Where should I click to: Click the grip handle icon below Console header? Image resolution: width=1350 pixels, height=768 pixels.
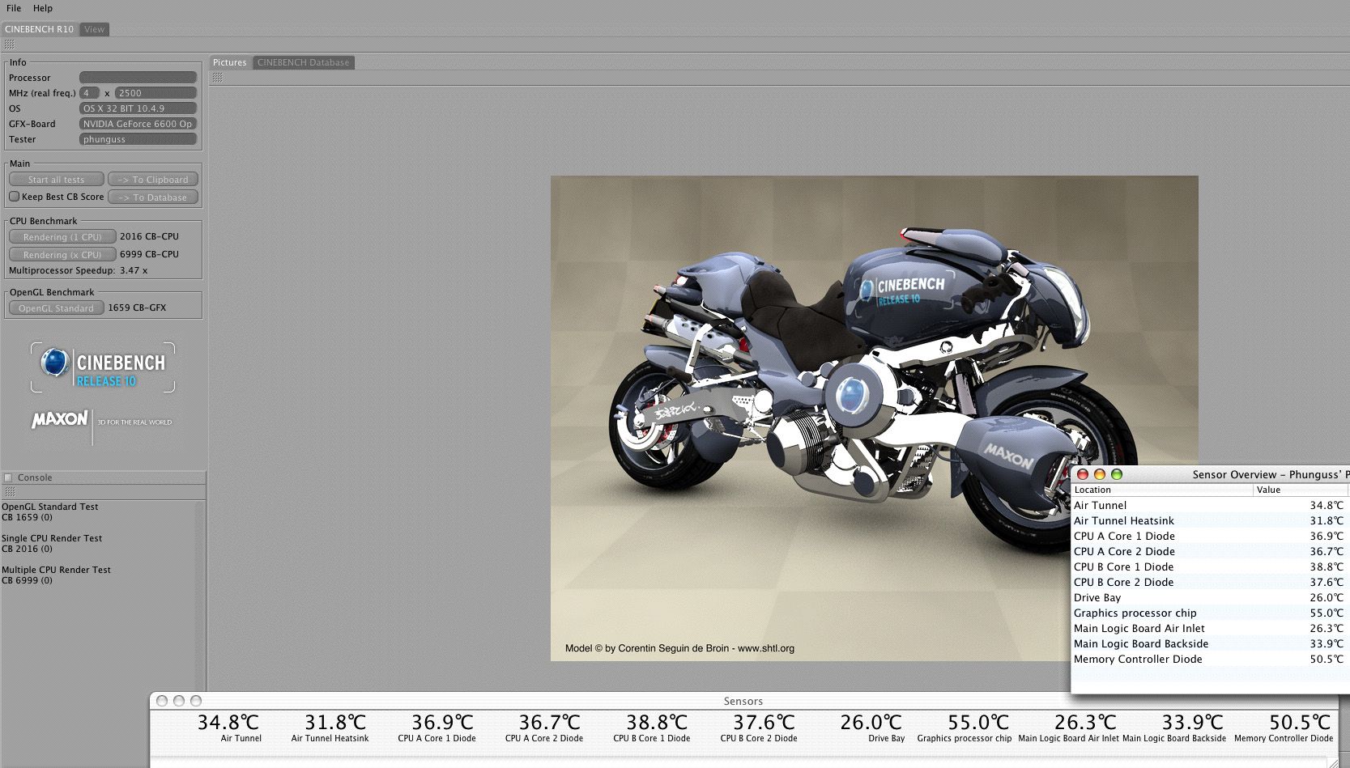click(x=9, y=492)
